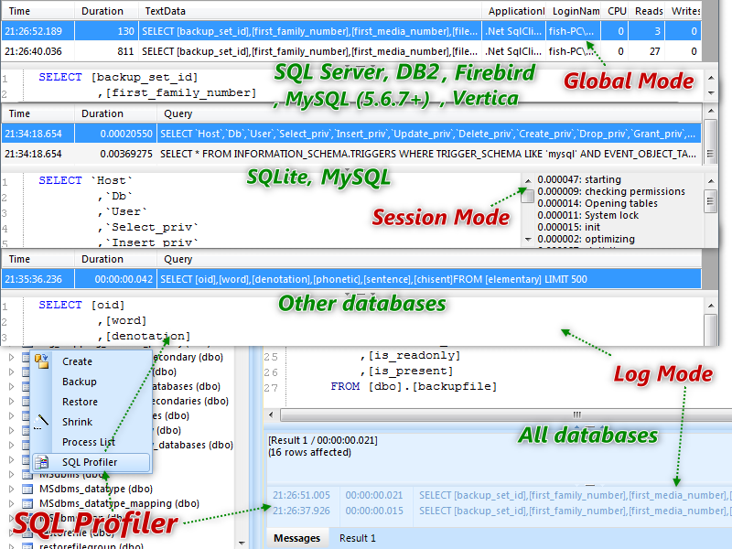732x549 pixels.
Task: Click the Shrink wand icon in context menu
Action: tap(41, 422)
